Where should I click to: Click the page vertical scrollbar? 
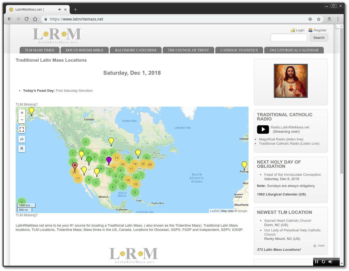(x=342, y=101)
